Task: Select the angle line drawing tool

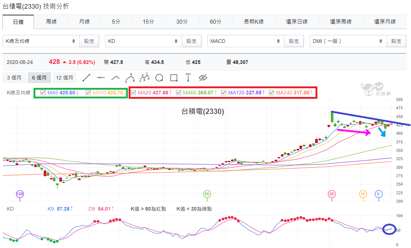Action: (116, 78)
